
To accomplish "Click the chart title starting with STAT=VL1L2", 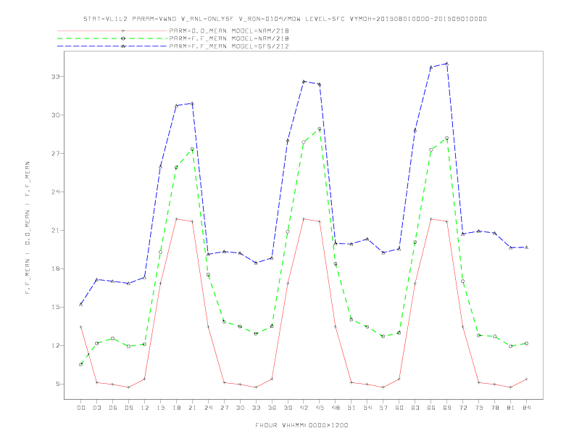I will [x=285, y=19].
